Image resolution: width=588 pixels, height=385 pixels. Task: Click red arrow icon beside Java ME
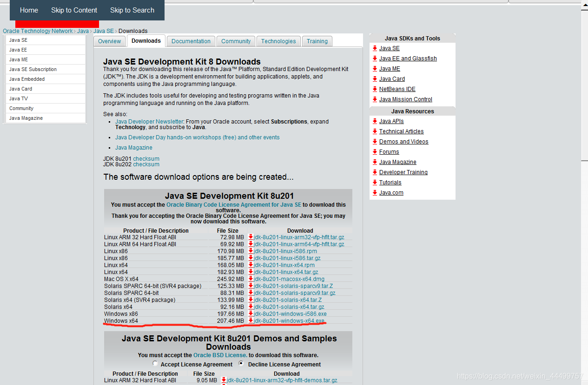tap(375, 69)
